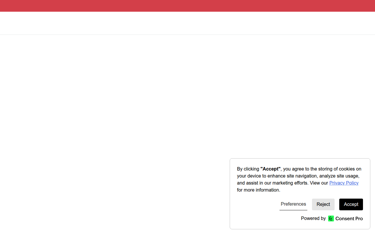Open cookie Preferences
The width and height of the screenshot is (375, 234).
click(x=293, y=204)
